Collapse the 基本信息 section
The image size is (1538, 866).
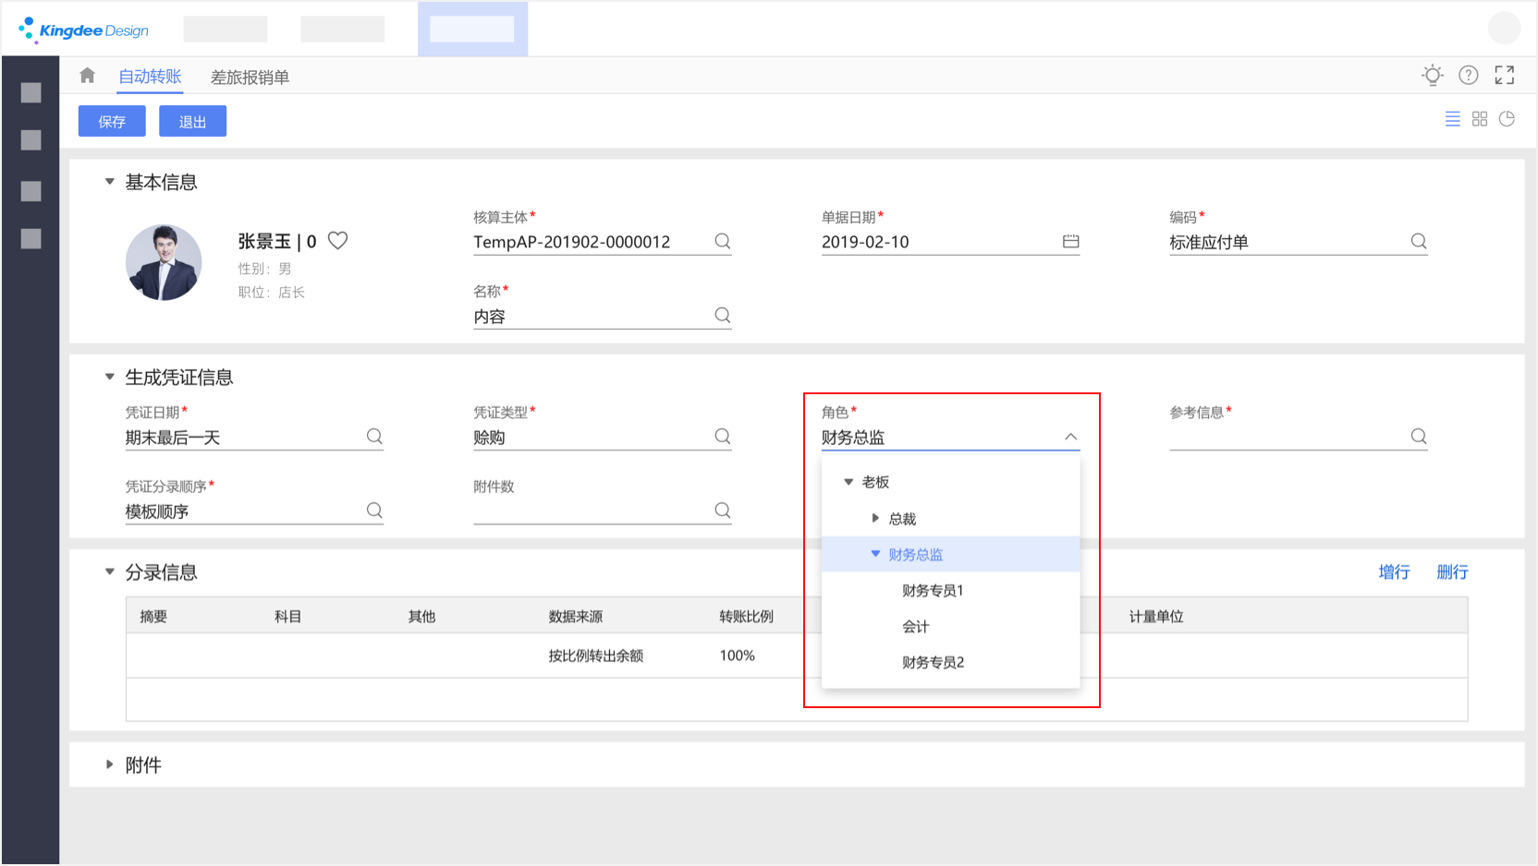pyautogui.click(x=110, y=182)
